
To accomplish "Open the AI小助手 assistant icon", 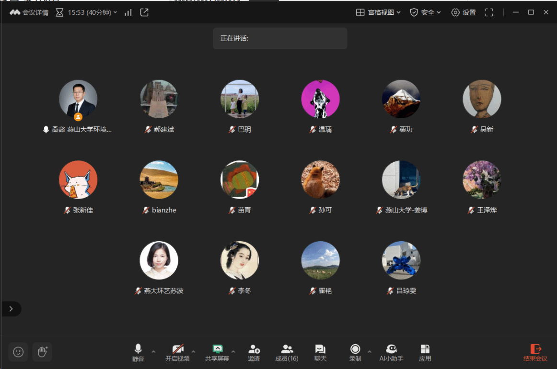I will point(391,353).
